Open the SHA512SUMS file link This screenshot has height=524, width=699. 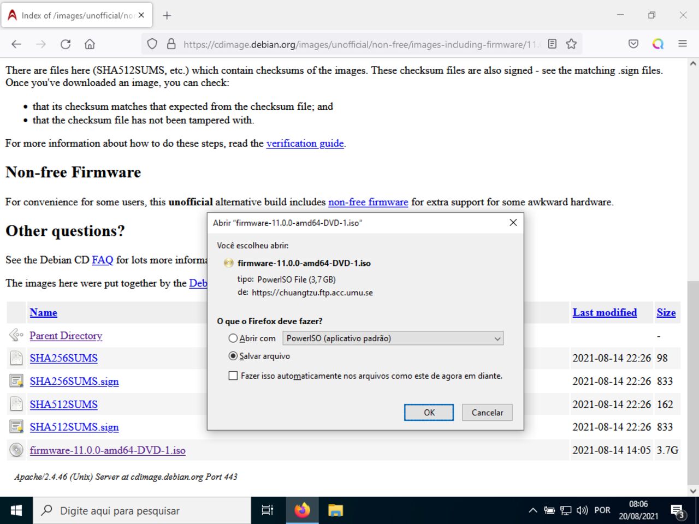tap(64, 404)
